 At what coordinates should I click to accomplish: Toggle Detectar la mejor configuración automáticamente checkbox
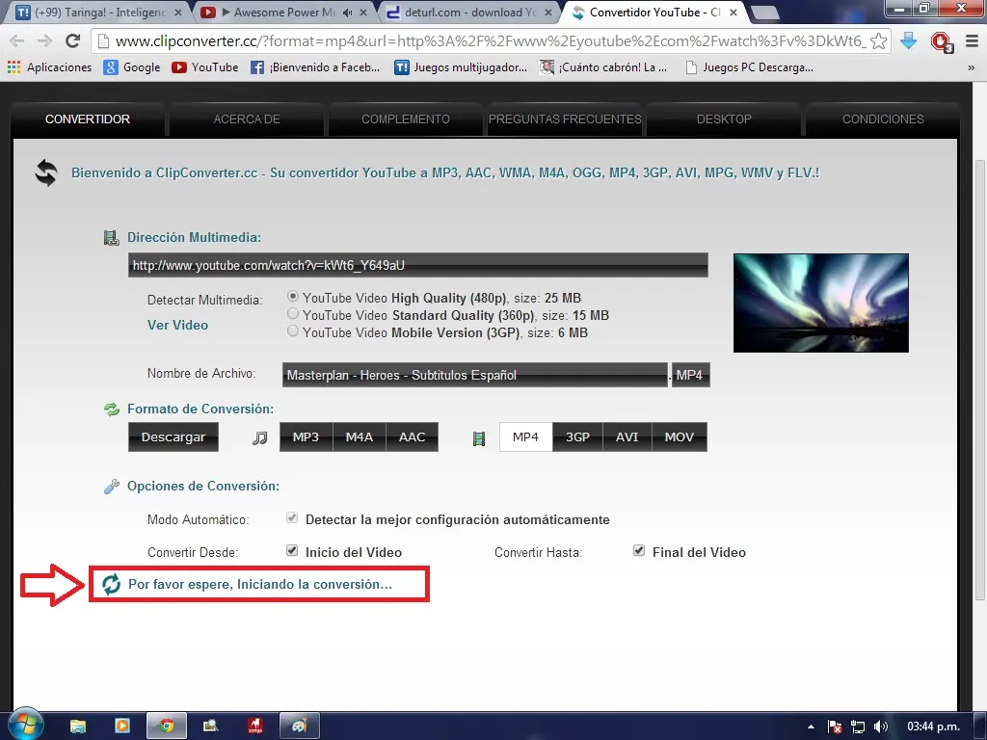(x=292, y=517)
